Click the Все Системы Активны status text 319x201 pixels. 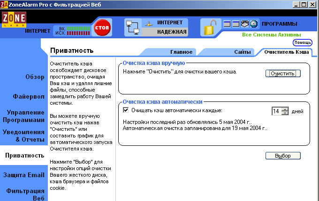click(x=272, y=35)
